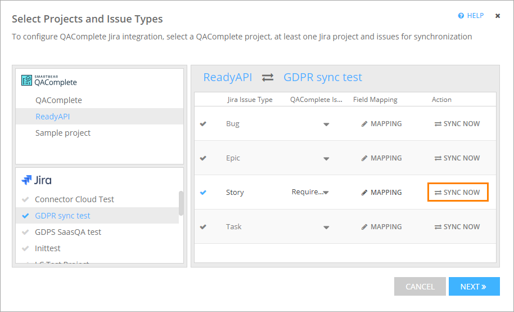Click the SYNC NOW arrows for Task

pyautogui.click(x=438, y=227)
